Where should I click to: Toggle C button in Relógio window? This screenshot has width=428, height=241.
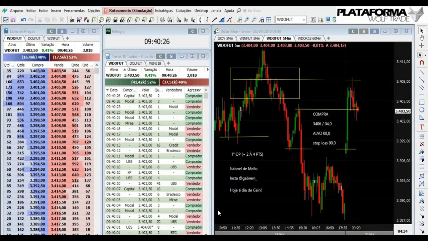[x=192, y=31]
